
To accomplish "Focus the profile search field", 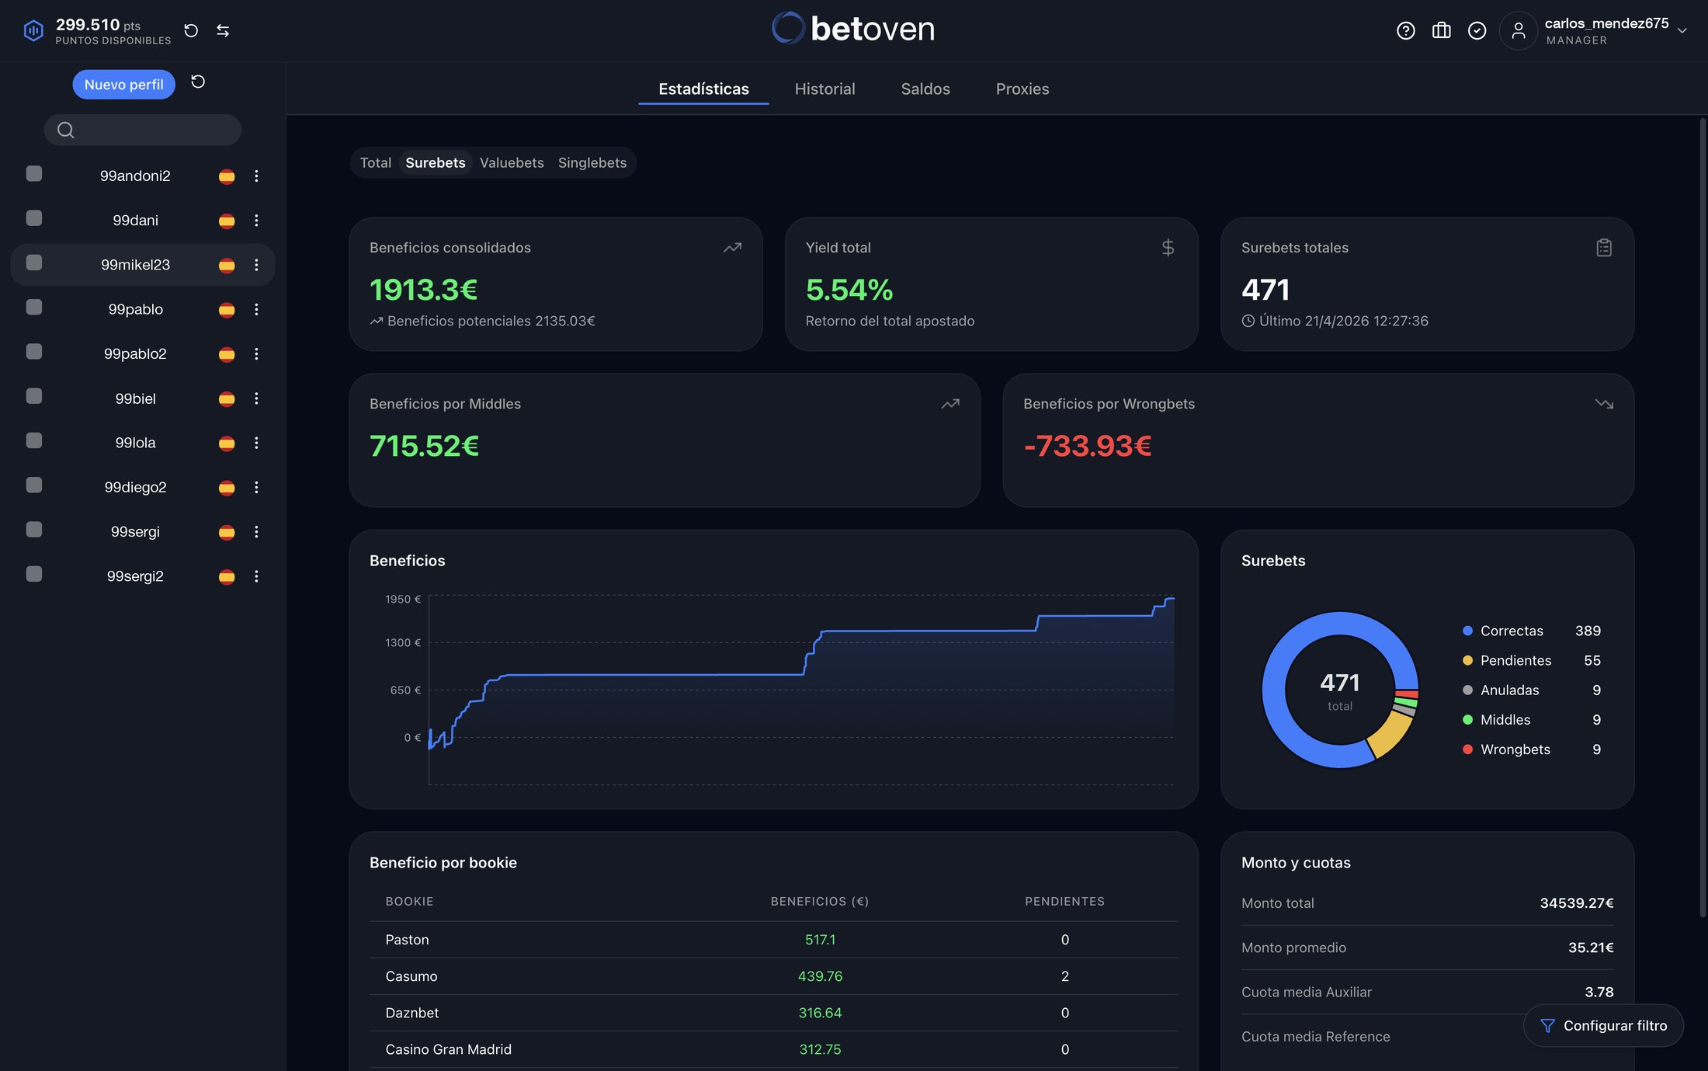I will 143,130.
